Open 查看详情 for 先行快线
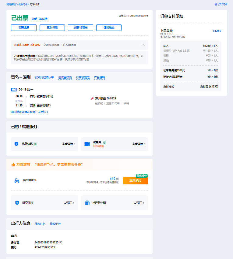This screenshot has width=233, height=259. pos(69,144)
